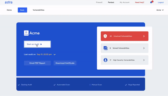
Task: Click the Email PDF Report button
Action: (x=37, y=63)
